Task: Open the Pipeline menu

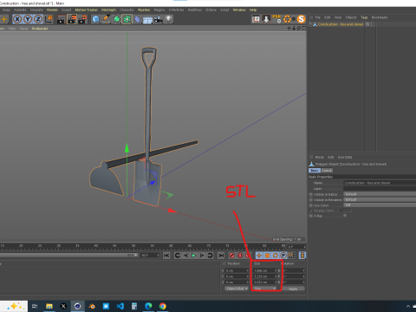Action: coord(144,10)
